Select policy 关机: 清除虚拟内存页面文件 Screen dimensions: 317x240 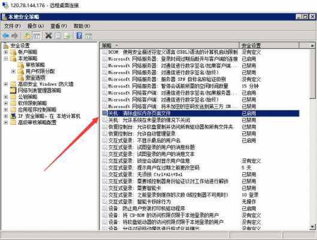coord(201,113)
